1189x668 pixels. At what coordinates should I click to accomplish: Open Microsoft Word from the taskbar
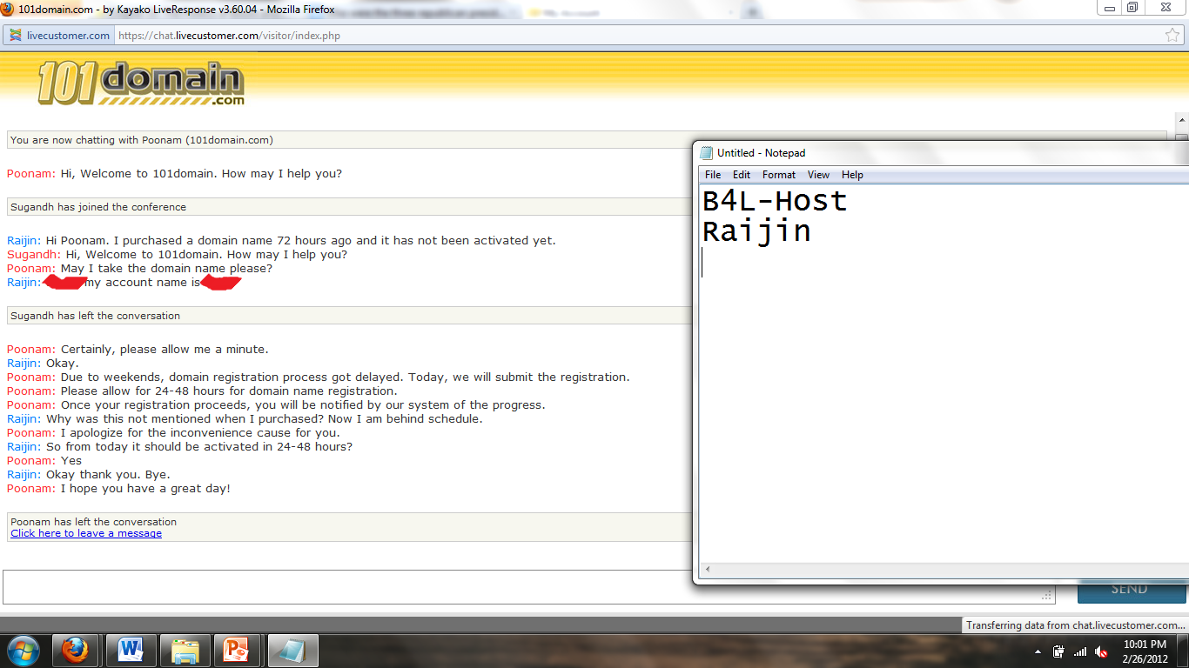point(131,651)
